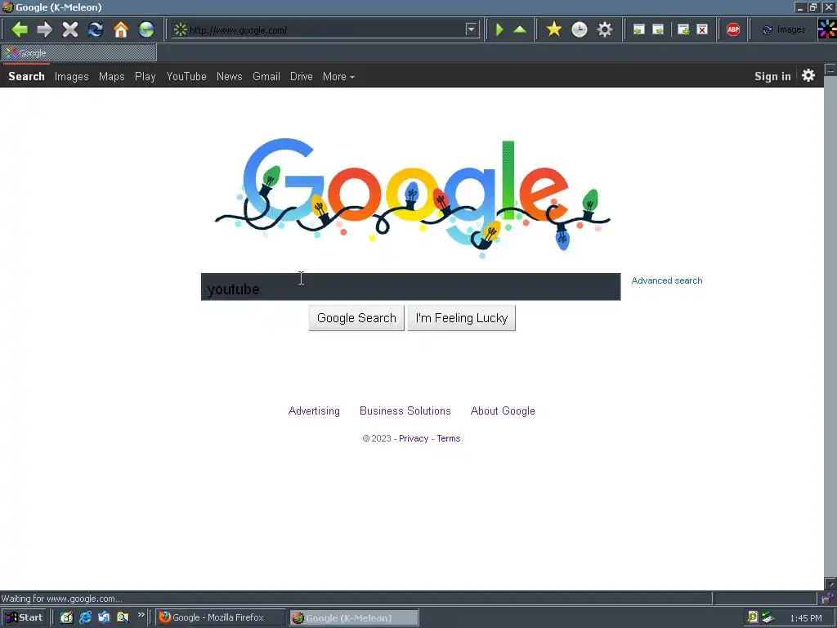Close current tab with red X icon
The image size is (837, 628).
[702, 30]
